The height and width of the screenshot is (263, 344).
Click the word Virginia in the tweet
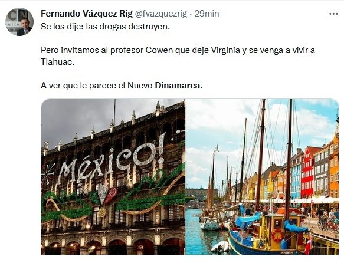click(225, 50)
